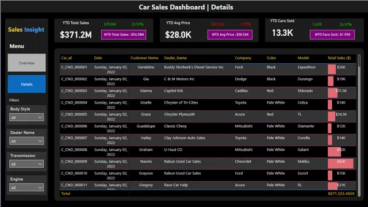Sort by Dealer_Name column header
The height and width of the screenshot is (207, 368).
pyautogui.click(x=175, y=58)
